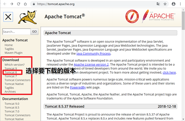Open Tomcat 9.0 documentation link
The height and width of the screenshot is (121, 185).
click(x=12, y=104)
